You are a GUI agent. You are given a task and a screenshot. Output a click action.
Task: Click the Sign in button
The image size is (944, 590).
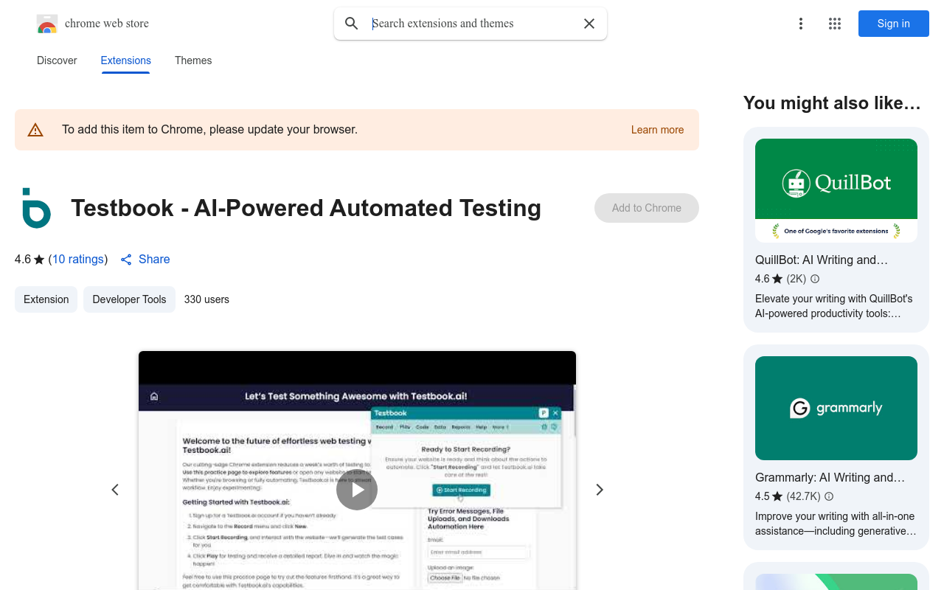(x=894, y=24)
